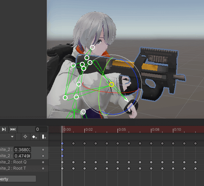The image size is (204, 186).
Task: Select the blue summary keyframe at 0:00
Action: coord(62,144)
